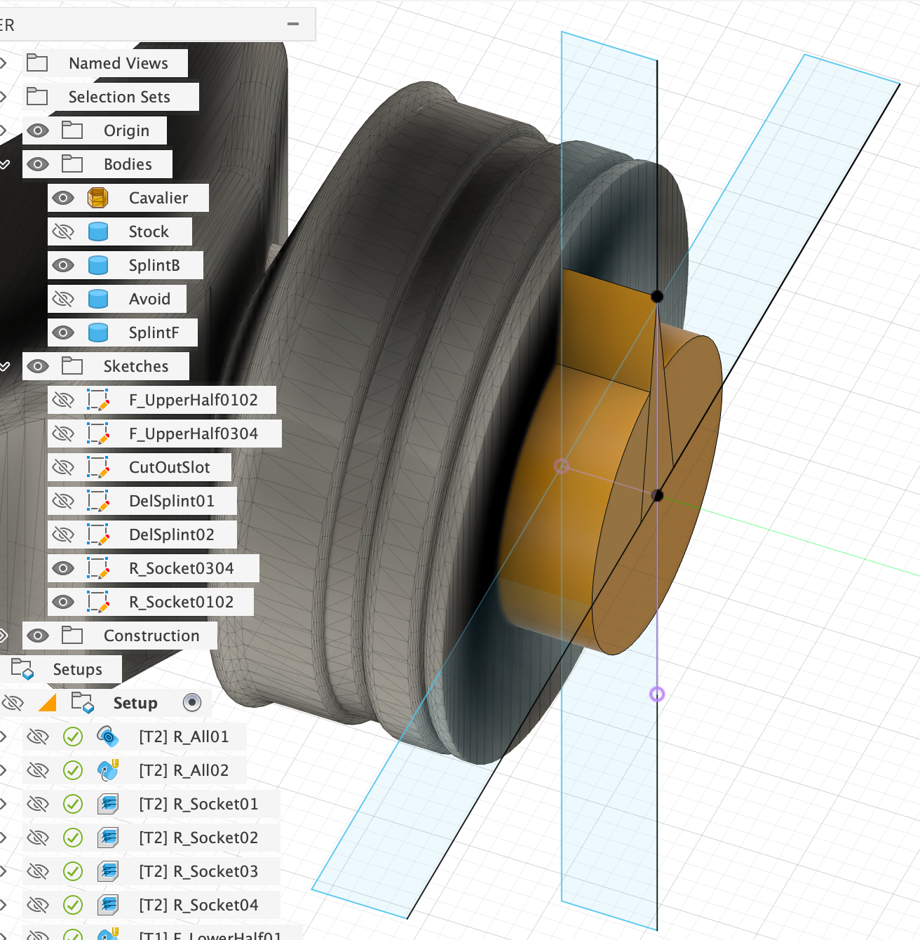Click the green checkmark status of R_All01
The height and width of the screenshot is (940, 920).
point(73,737)
